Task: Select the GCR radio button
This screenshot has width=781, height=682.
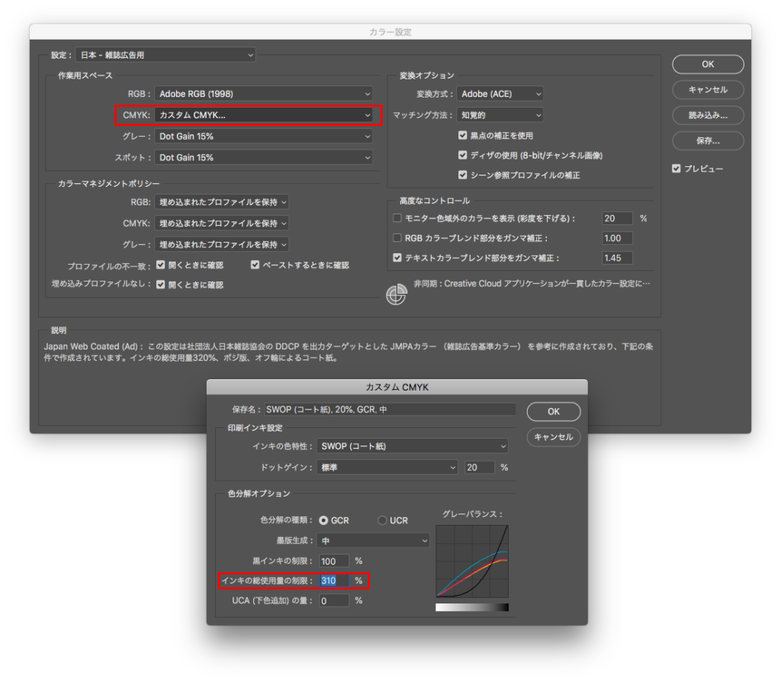Action: (323, 520)
